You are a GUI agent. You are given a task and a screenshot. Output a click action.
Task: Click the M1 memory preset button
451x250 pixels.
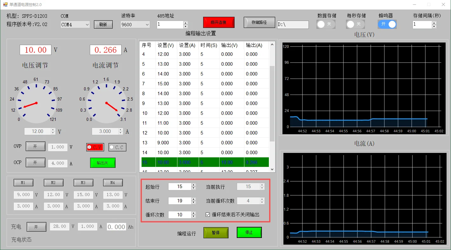coord(23,182)
